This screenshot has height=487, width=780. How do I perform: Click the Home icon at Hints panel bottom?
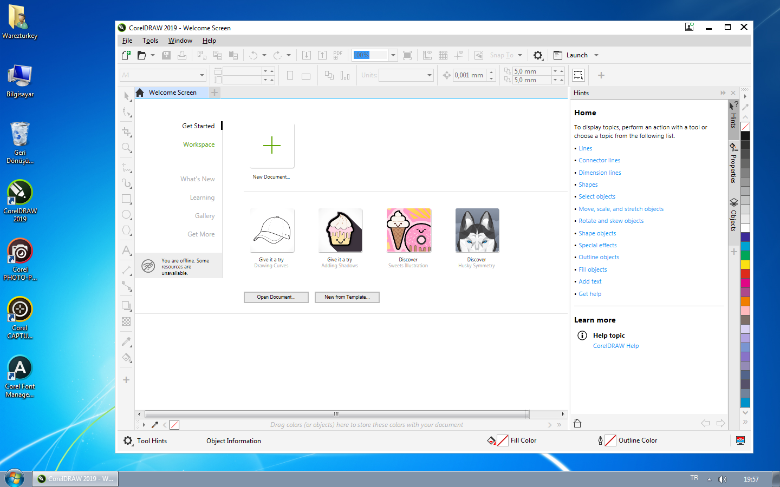point(577,423)
